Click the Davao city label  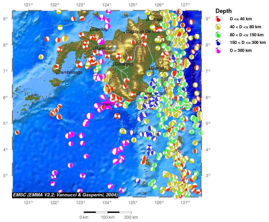click(157, 68)
